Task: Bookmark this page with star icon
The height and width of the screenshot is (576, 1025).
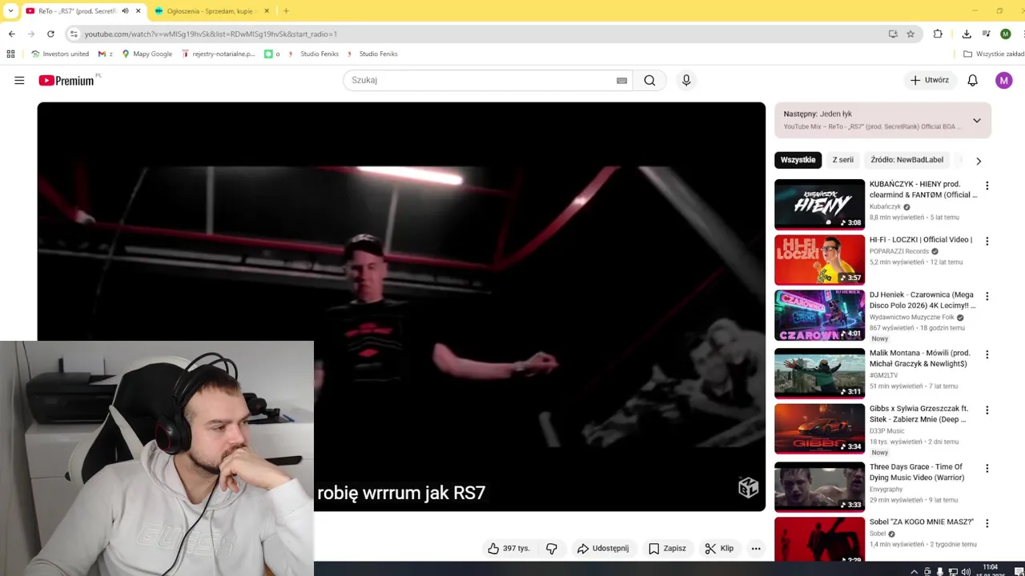Action: 910,34
